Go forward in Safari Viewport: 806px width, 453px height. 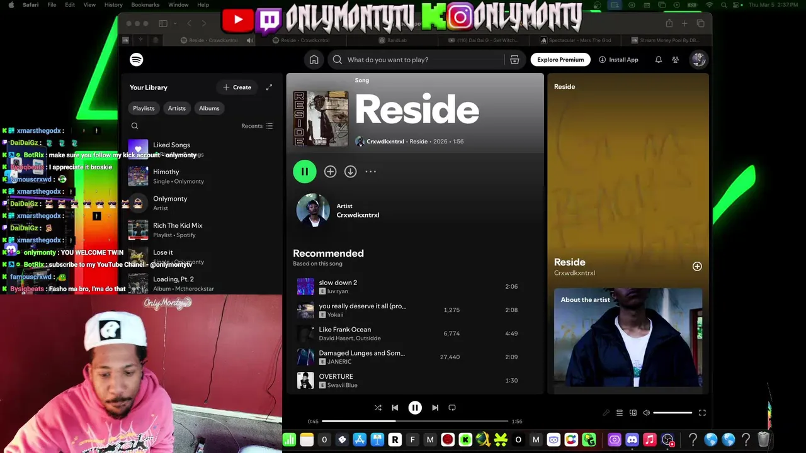pos(203,23)
